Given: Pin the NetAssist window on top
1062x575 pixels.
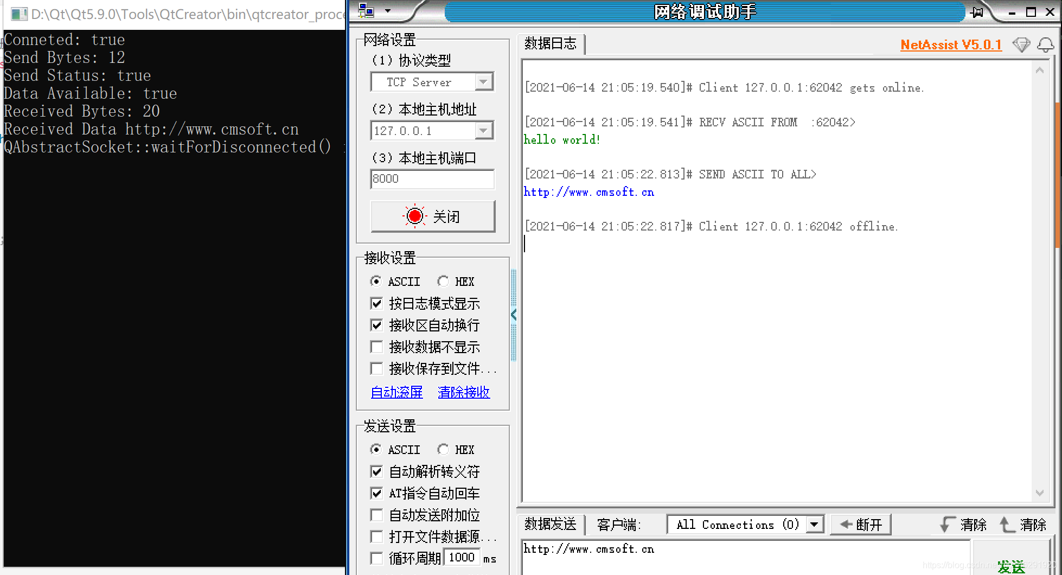Looking at the screenshot, I should 977,12.
